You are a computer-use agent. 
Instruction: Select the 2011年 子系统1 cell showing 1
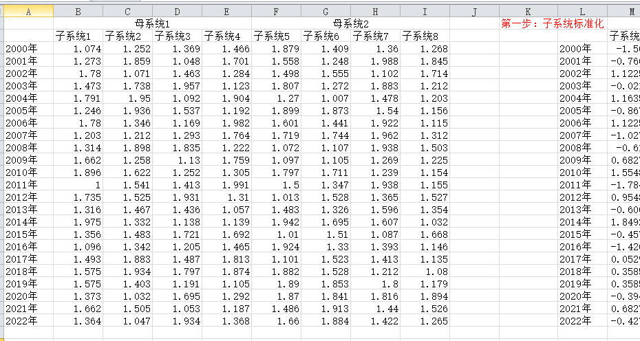[x=78, y=185]
